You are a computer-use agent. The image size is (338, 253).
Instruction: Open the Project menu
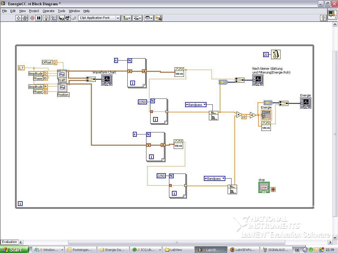pyautogui.click(x=34, y=11)
